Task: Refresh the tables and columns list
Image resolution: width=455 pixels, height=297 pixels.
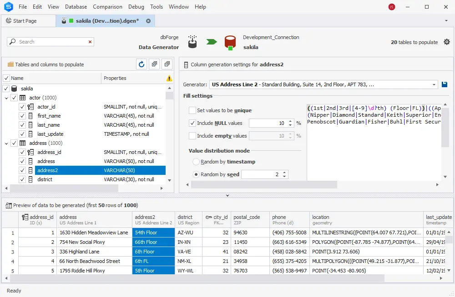Action: click(x=141, y=64)
